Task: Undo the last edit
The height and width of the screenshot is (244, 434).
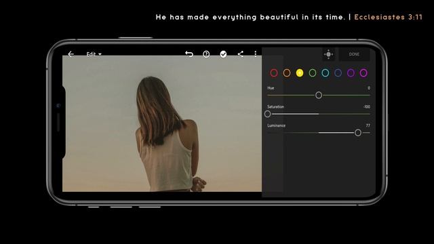Action: pyautogui.click(x=189, y=54)
